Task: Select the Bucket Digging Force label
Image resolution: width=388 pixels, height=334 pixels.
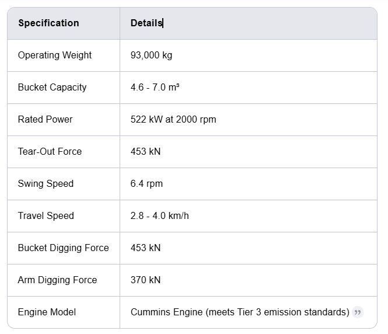Action: point(64,248)
